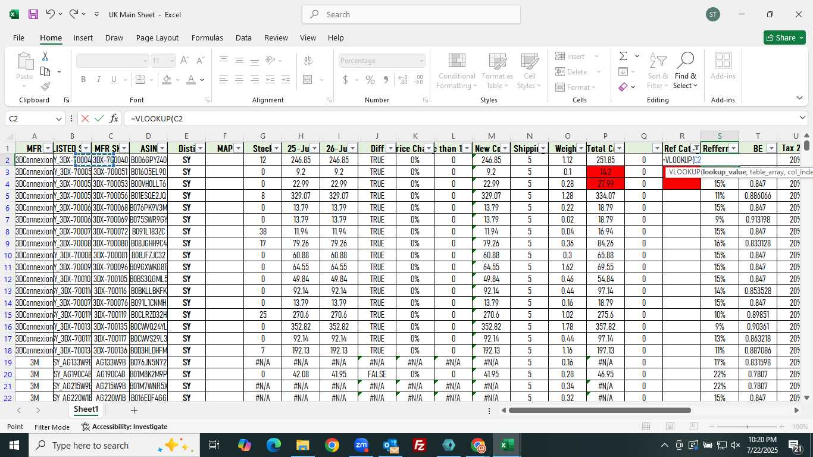Viewport: 813px width, 457px height.
Task: Redo the last action
Action: coord(74,14)
